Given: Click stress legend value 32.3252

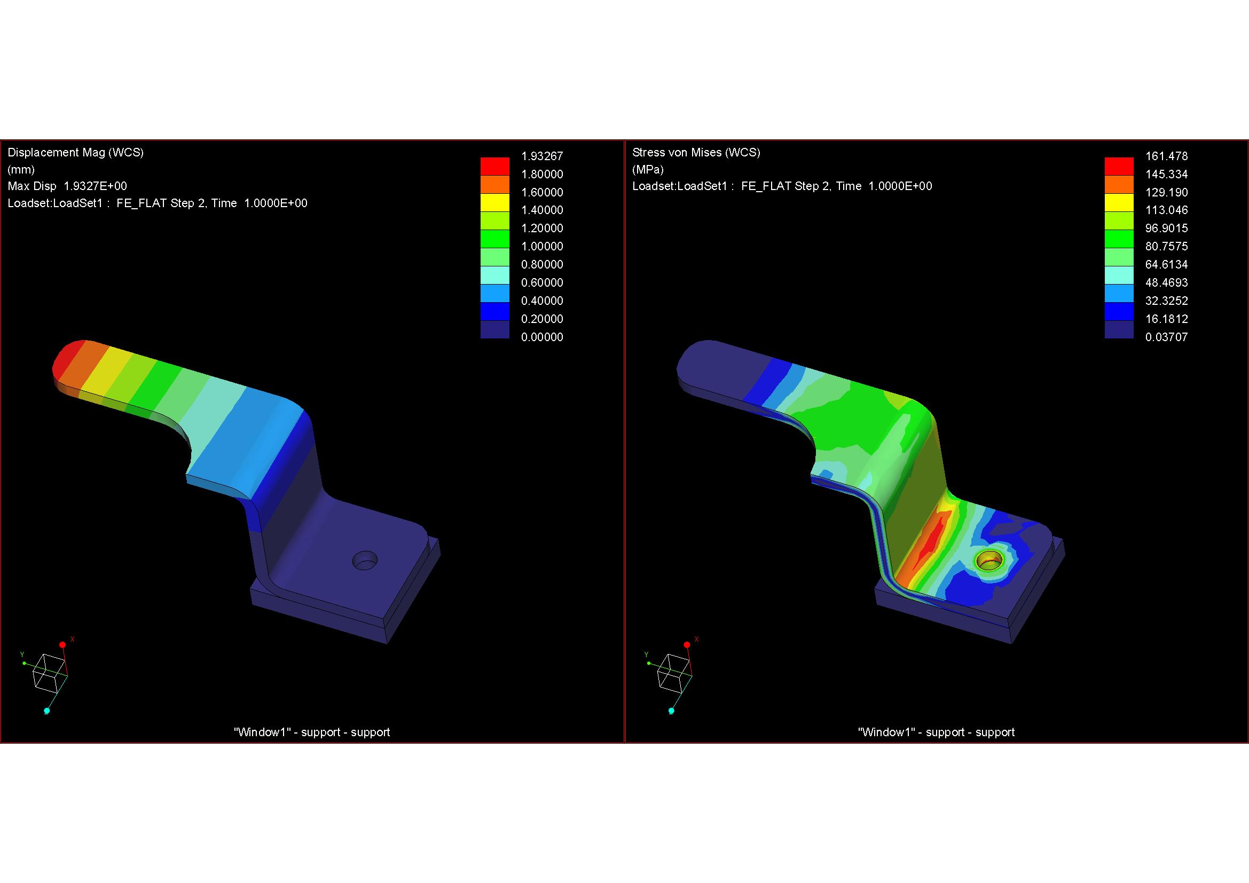Looking at the screenshot, I should coord(1166,301).
